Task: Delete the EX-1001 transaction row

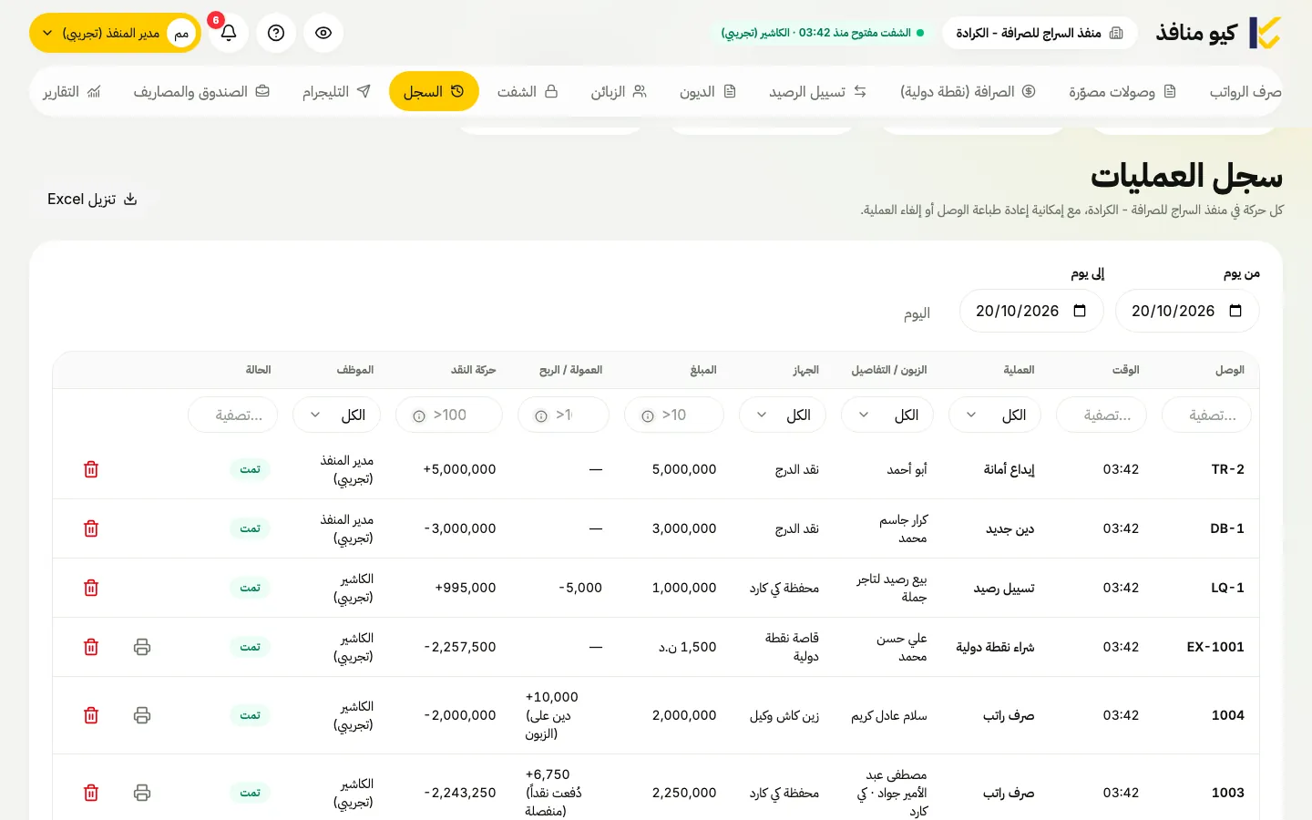Action: pyautogui.click(x=91, y=647)
